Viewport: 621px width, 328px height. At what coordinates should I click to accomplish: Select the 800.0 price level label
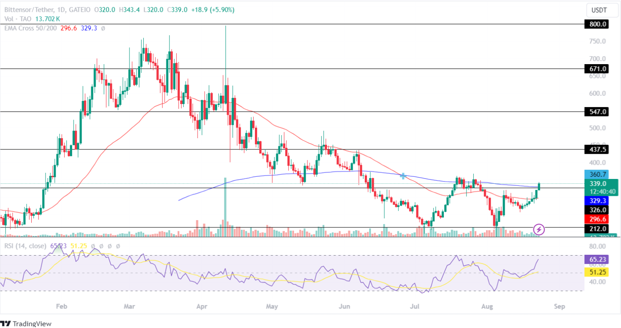(596, 24)
